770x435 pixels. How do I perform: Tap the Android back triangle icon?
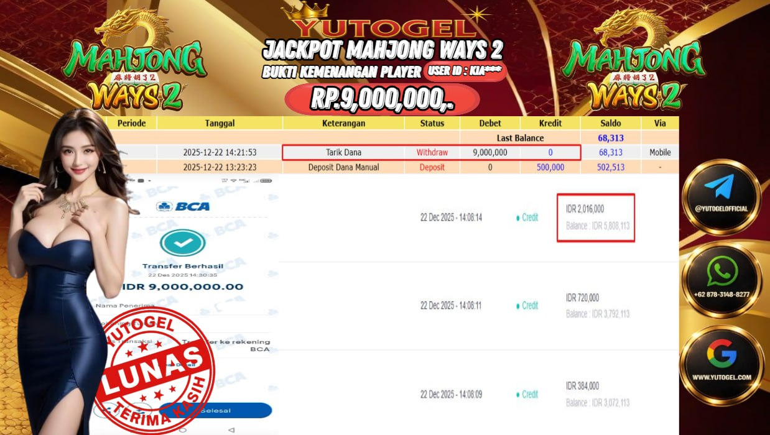(x=231, y=429)
